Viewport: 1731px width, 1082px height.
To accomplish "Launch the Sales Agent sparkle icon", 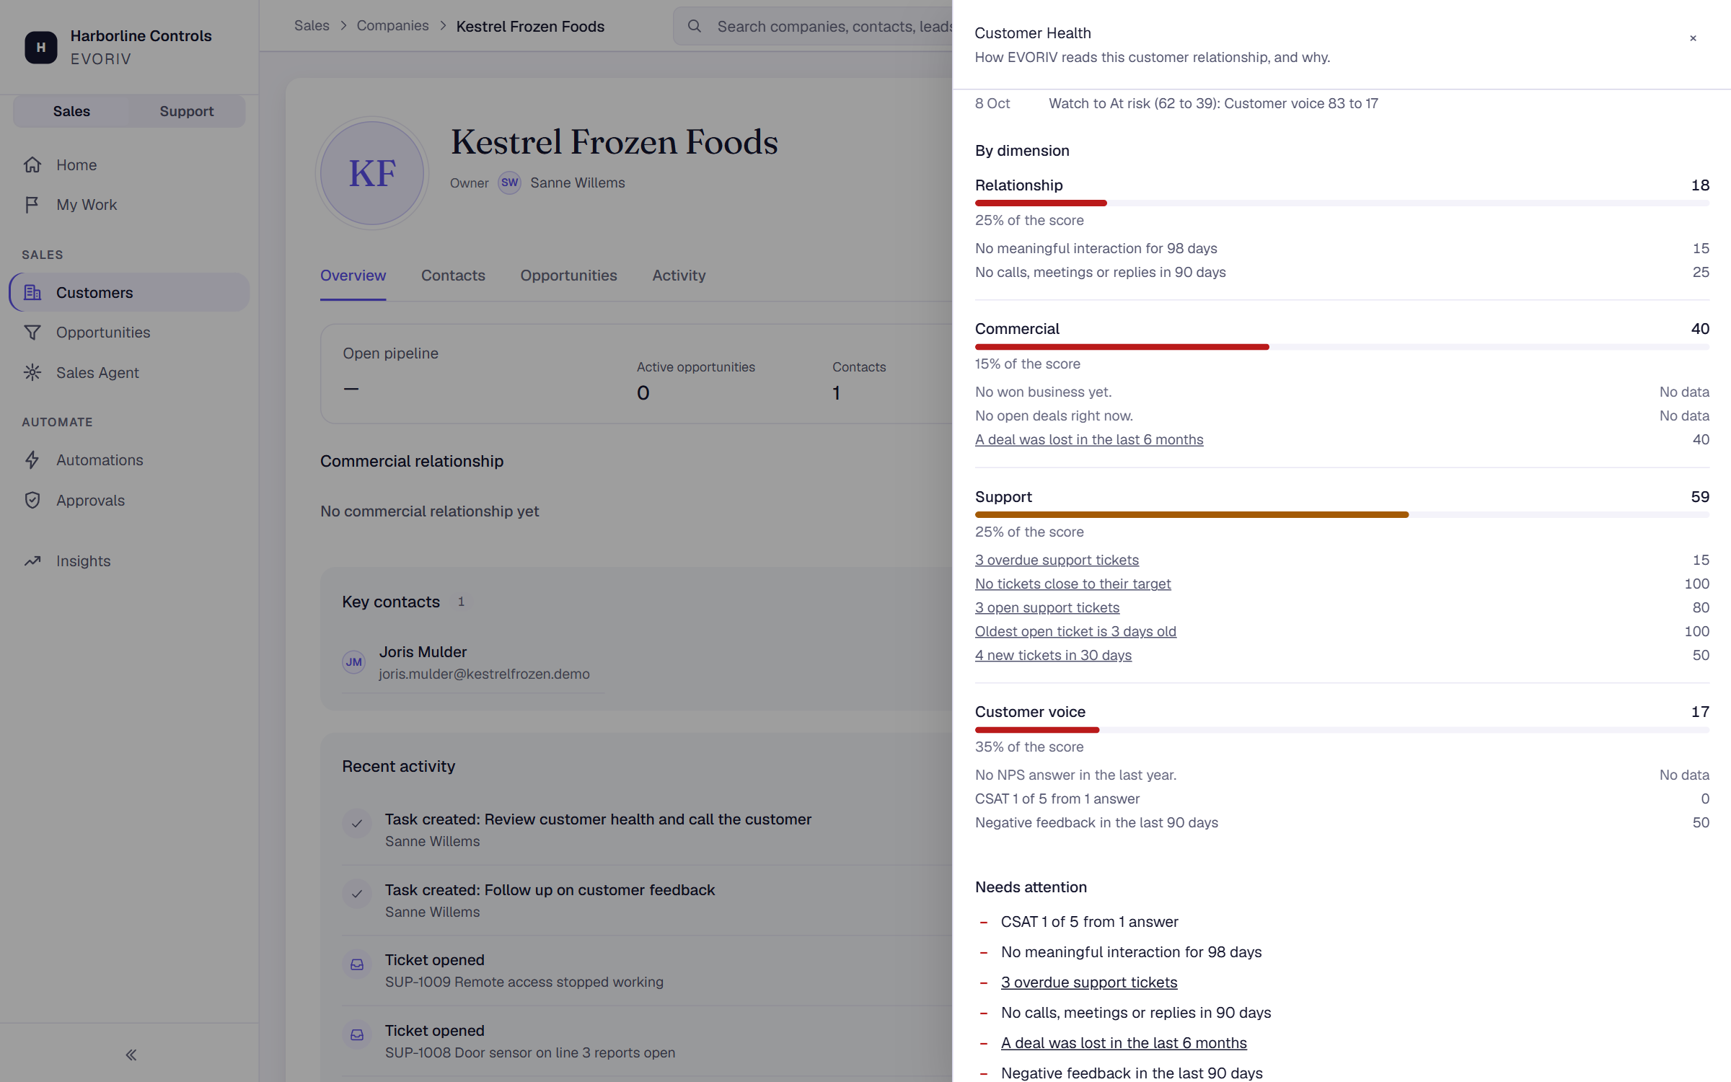I will point(32,372).
